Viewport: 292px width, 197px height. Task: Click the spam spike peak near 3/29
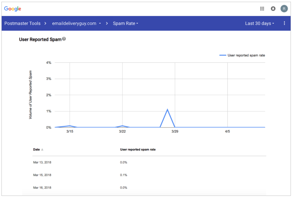point(167,109)
